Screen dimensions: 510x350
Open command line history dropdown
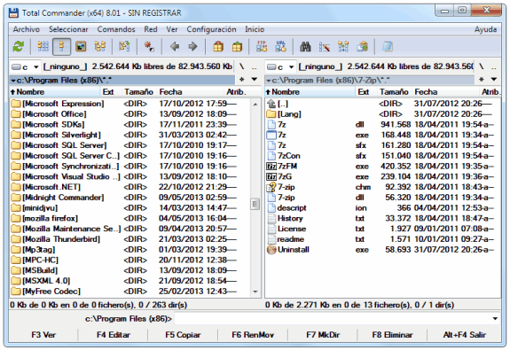[495, 319]
